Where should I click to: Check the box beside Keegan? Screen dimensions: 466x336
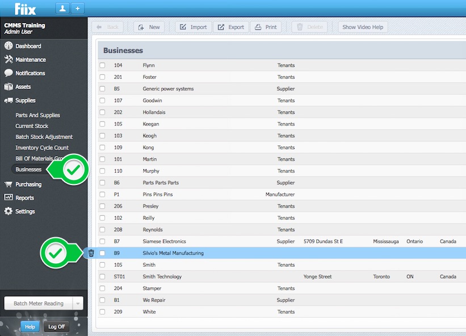pyautogui.click(x=102, y=124)
